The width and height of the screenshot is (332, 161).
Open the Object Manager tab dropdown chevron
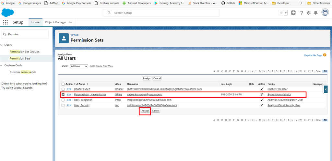pos(70,22)
